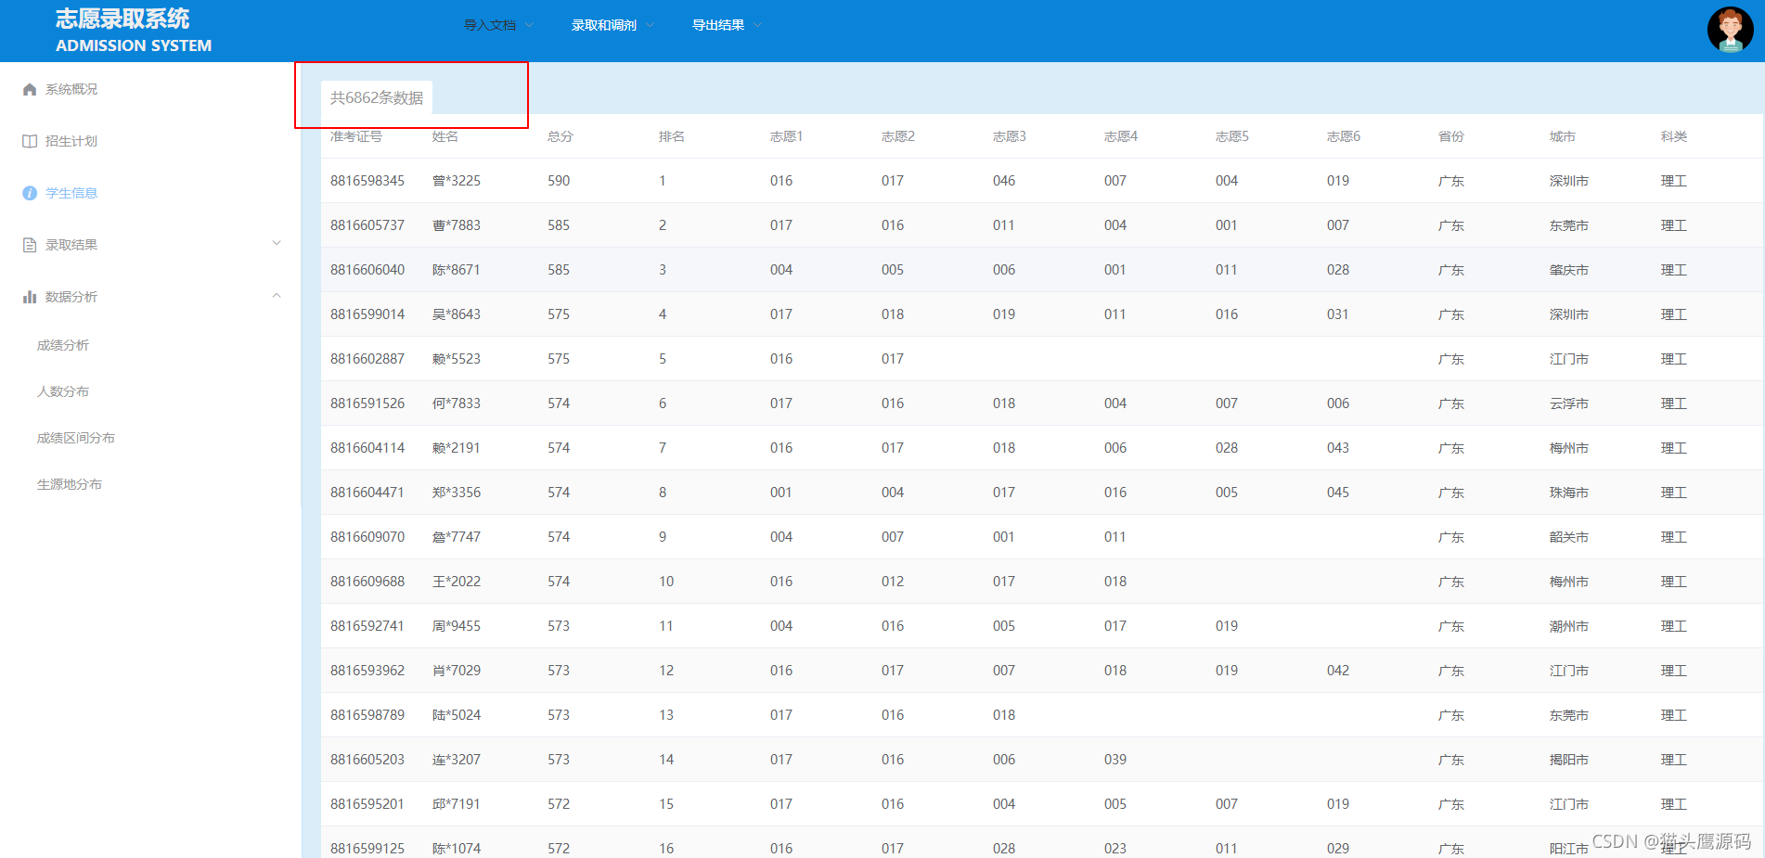Click the 招生计划 book icon

[x=30, y=141]
